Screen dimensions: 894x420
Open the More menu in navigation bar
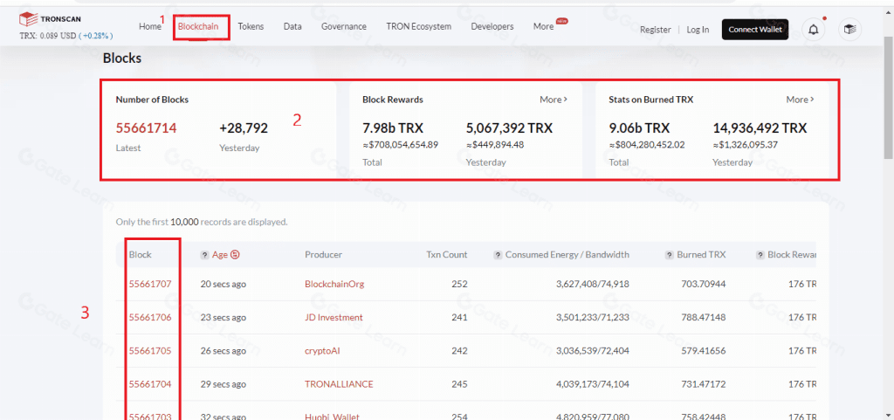pos(544,27)
